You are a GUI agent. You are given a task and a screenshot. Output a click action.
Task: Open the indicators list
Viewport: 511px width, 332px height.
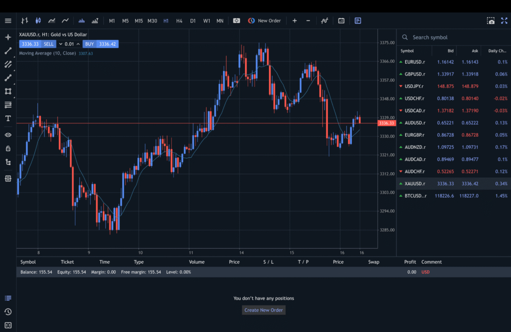[324, 20]
